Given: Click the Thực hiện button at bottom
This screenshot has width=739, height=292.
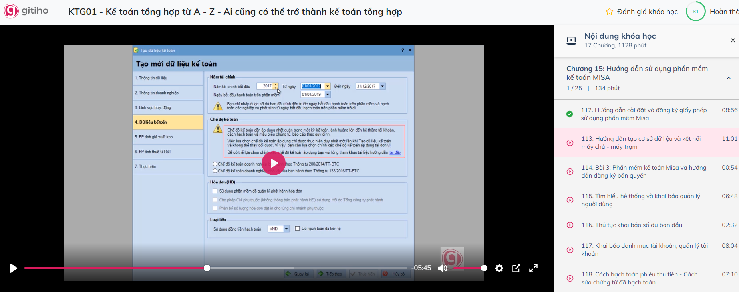Looking at the screenshot, I should [x=364, y=274].
